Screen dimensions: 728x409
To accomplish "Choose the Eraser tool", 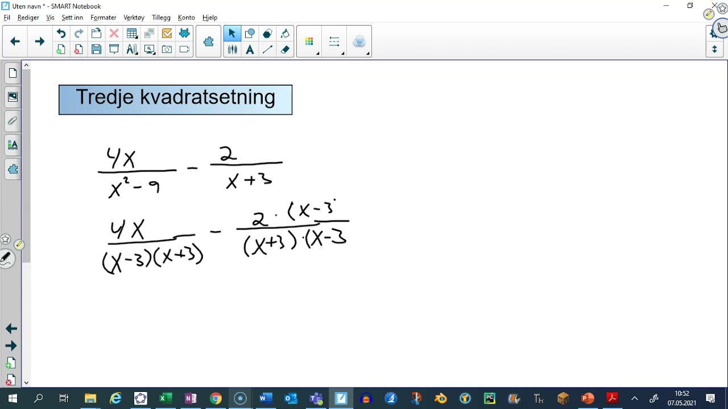I will pyautogui.click(x=285, y=49).
